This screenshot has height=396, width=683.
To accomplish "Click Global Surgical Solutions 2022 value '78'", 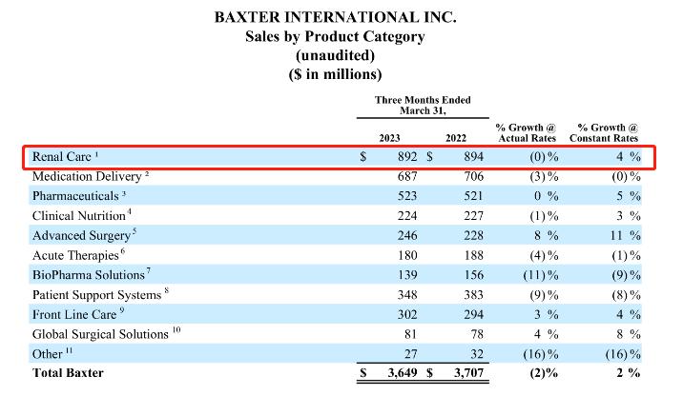I will tap(477, 334).
